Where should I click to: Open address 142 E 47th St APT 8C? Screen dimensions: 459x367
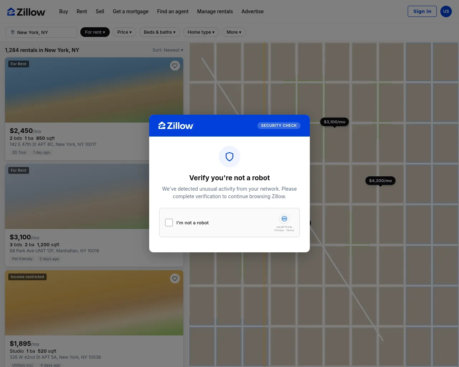point(53,144)
